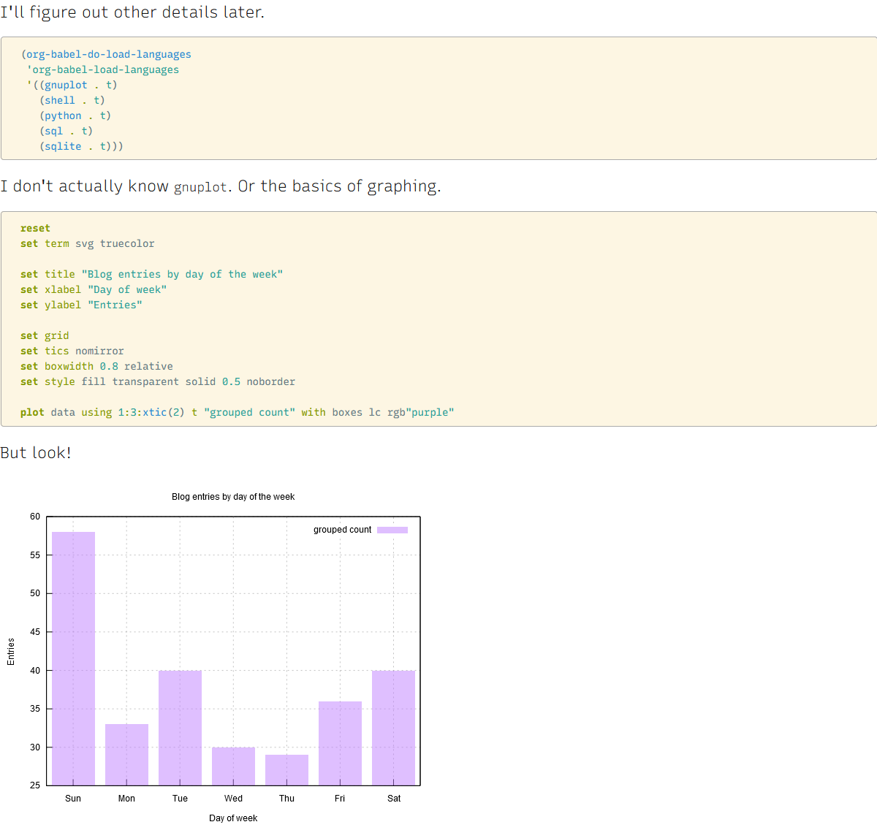The width and height of the screenshot is (877, 830).
Task: Click the purple legend swatch beside grouped count
Action: (x=392, y=530)
